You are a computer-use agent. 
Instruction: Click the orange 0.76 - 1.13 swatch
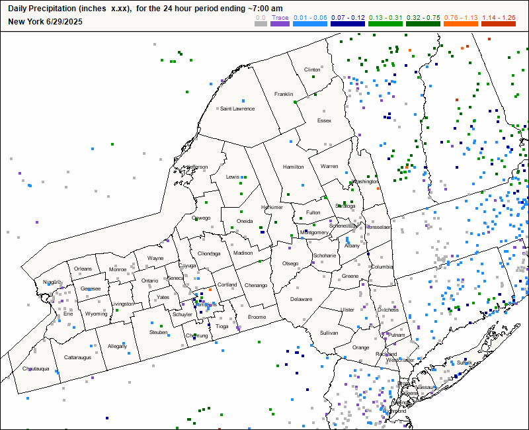461,24
